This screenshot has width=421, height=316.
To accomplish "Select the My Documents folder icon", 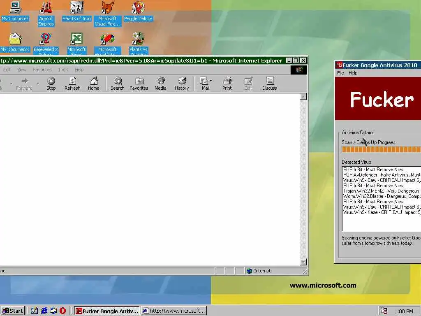I will pos(15,42).
